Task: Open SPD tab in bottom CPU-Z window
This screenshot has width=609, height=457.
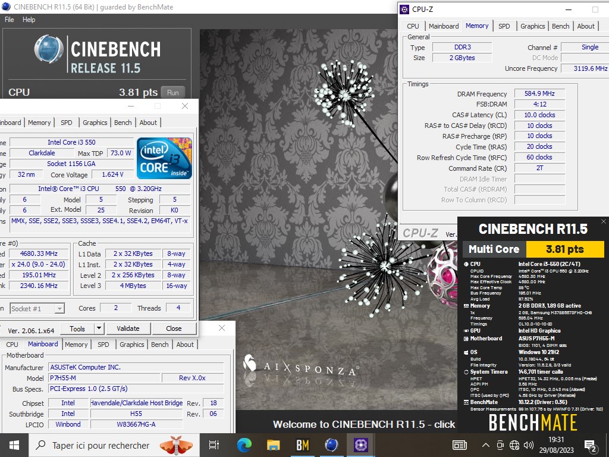Action: click(103, 345)
